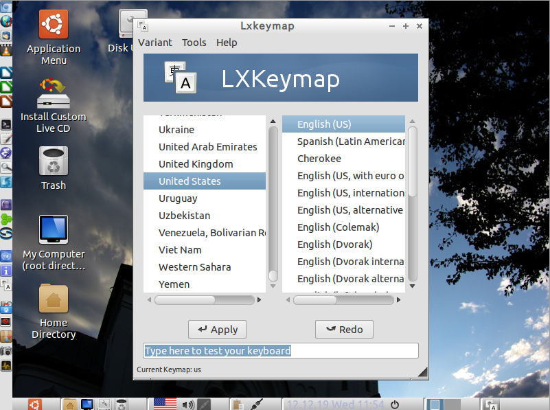Launch the camera screenshot tool icon
The height and width of the screenshot is (410, 550).
click(6, 351)
